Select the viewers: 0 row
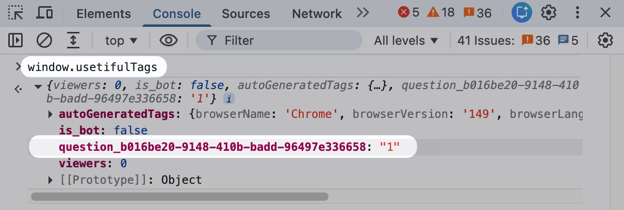This screenshot has height=210, width=624. [x=93, y=164]
